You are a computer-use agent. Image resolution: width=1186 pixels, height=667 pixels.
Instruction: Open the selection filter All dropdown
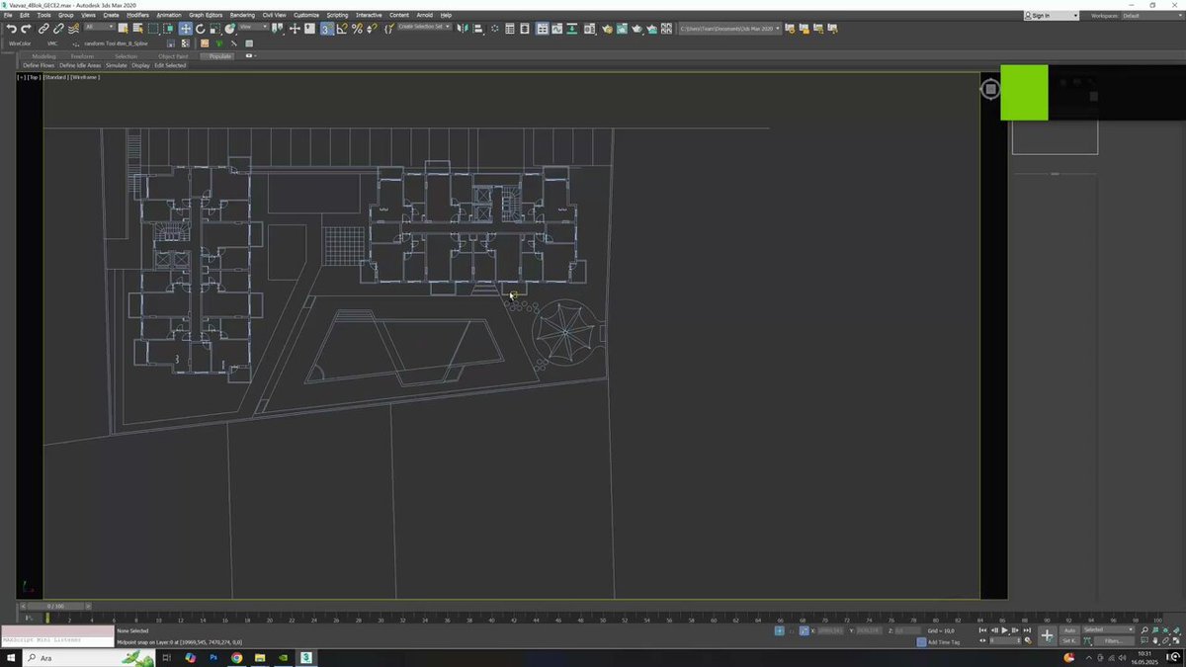click(100, 27)
